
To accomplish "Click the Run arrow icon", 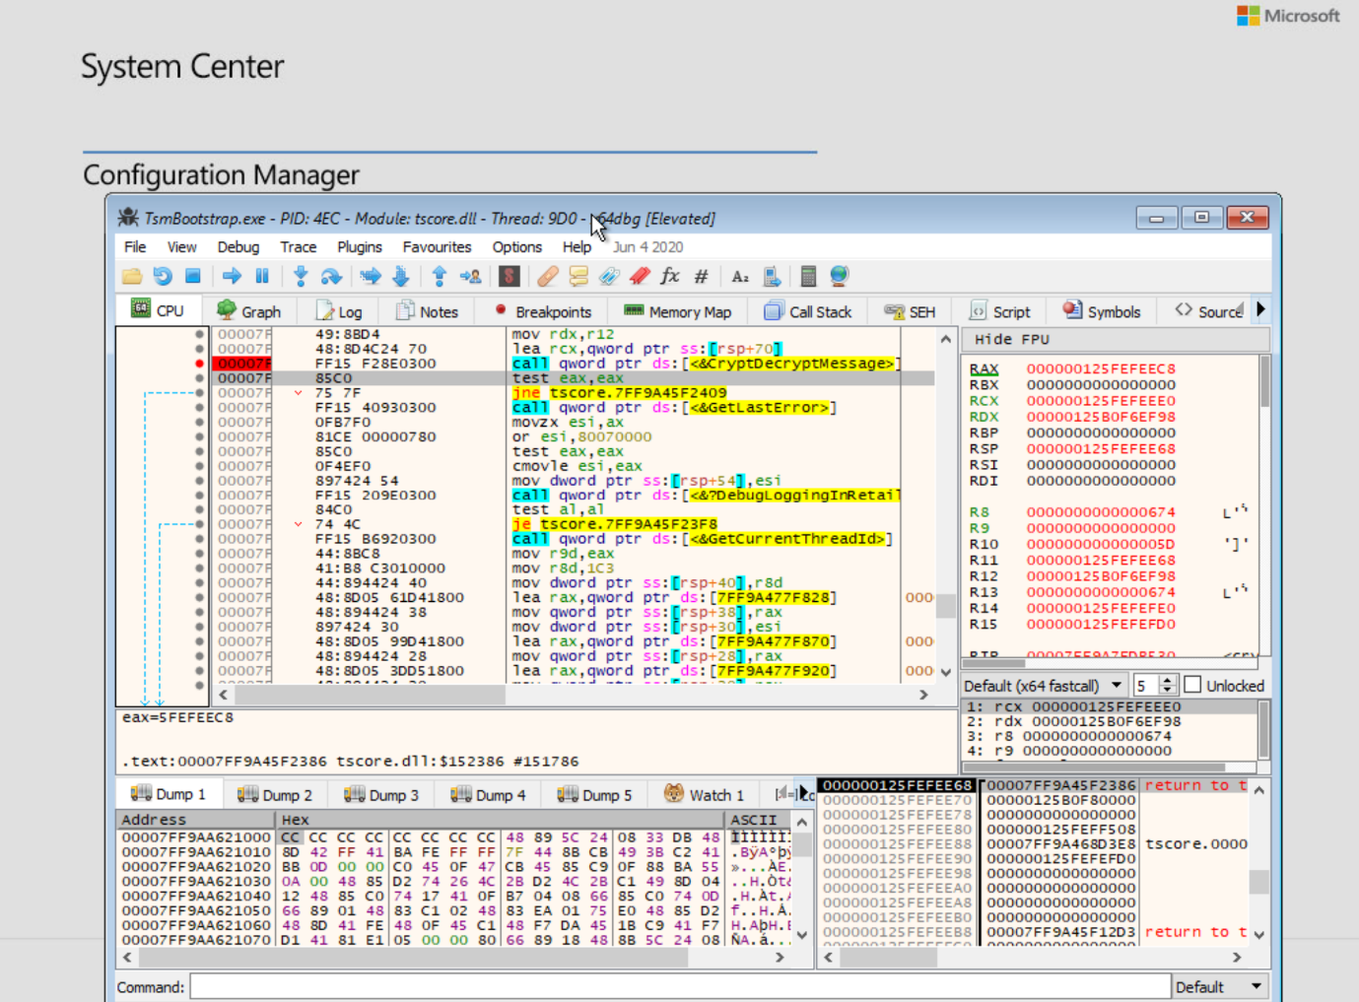I will (x=232, y=277).
